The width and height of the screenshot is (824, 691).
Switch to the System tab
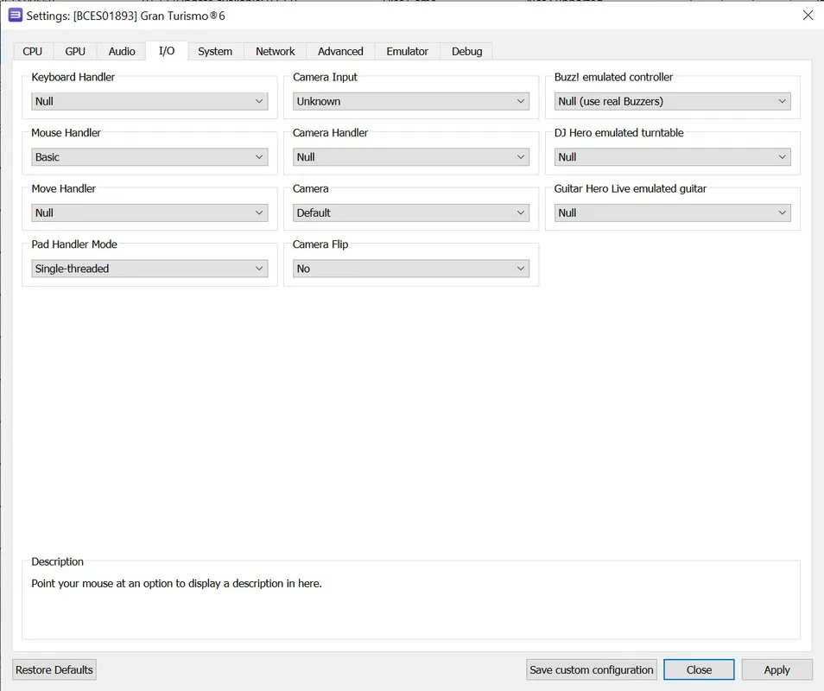215,52
